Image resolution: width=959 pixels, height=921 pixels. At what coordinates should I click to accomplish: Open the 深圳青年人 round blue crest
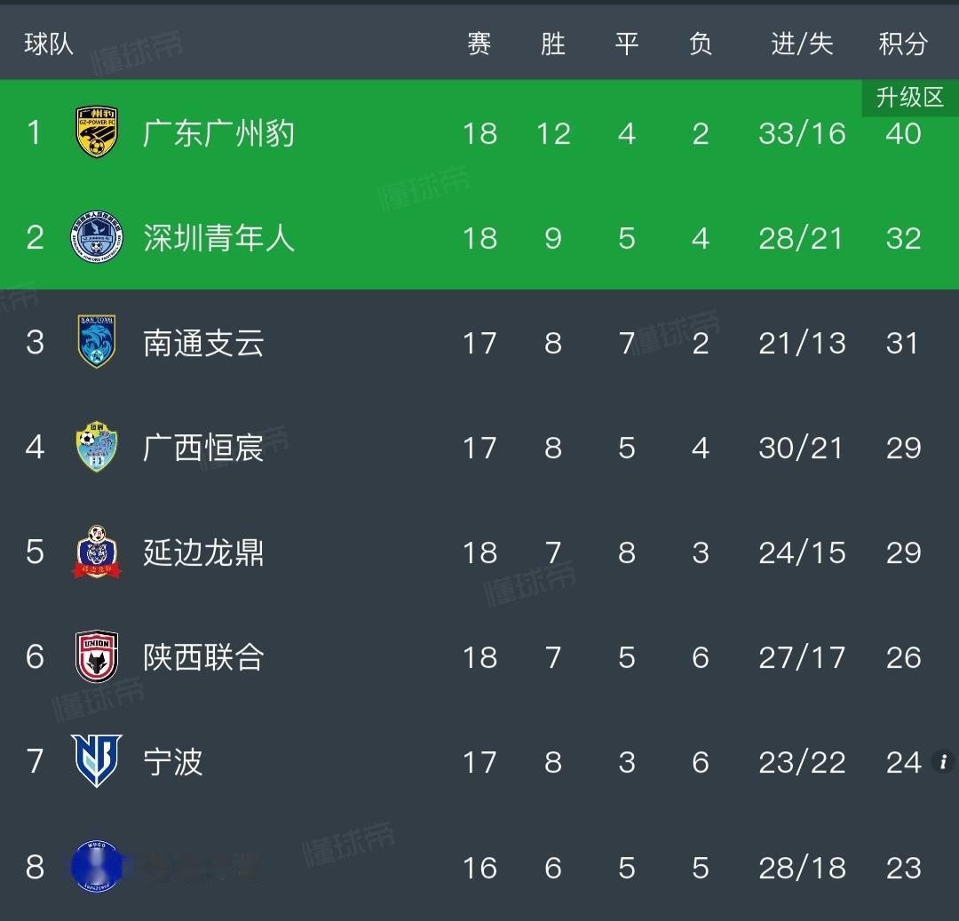tap(97, 237)
